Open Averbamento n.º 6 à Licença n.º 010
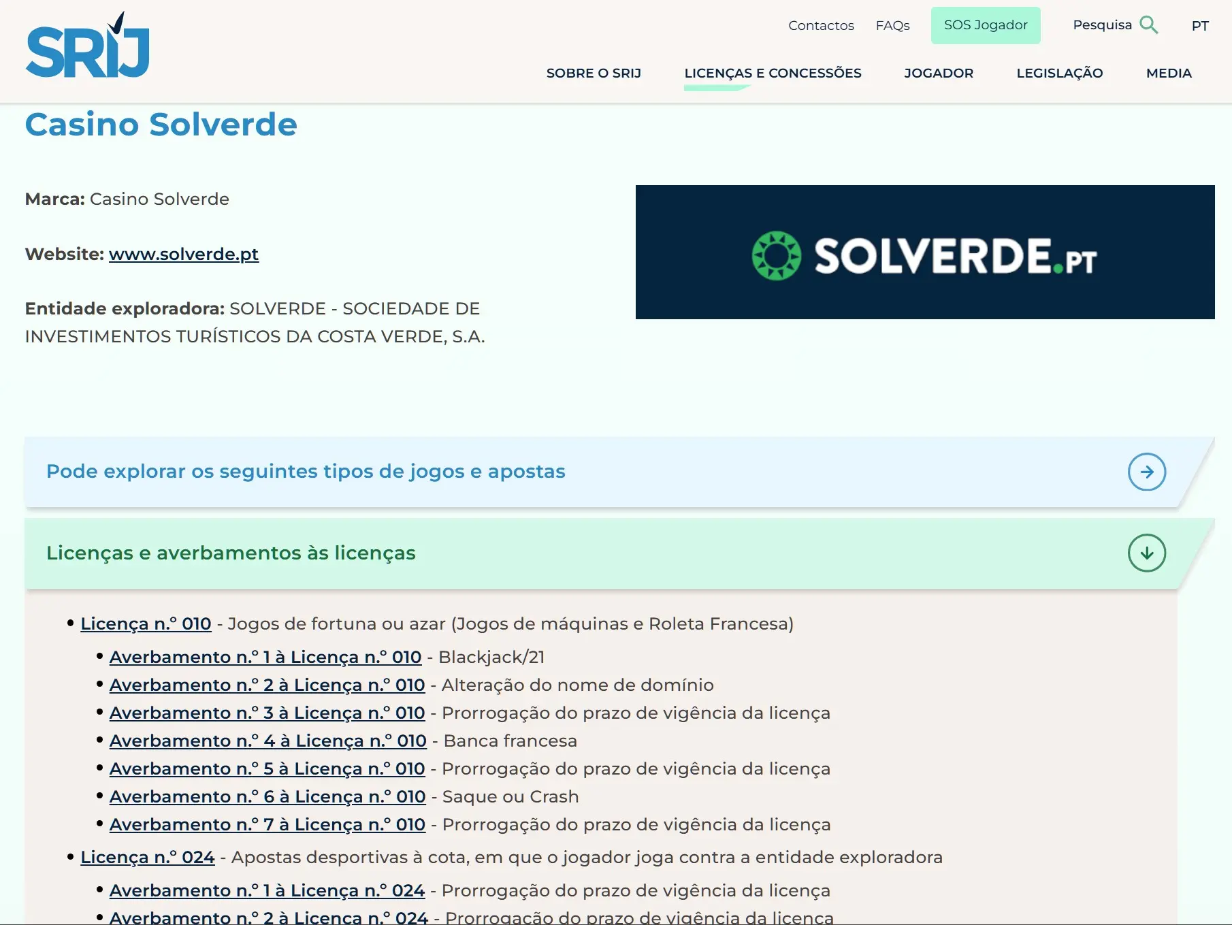Screen dimensions: 1232x925 [x=268, y=796]
